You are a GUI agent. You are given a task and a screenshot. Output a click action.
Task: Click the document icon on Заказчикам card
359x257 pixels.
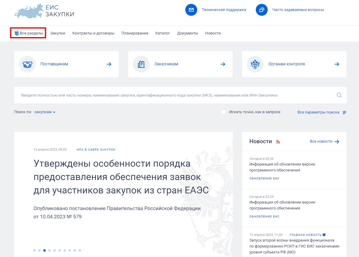(141, 64)
